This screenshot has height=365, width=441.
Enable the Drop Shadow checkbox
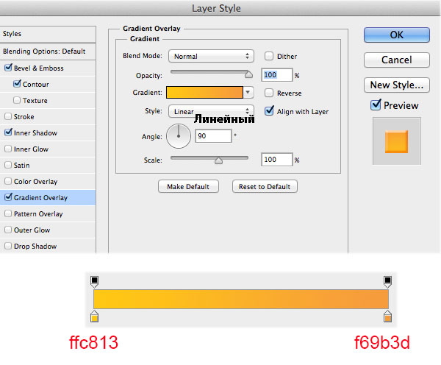click(x=8, y=246)
